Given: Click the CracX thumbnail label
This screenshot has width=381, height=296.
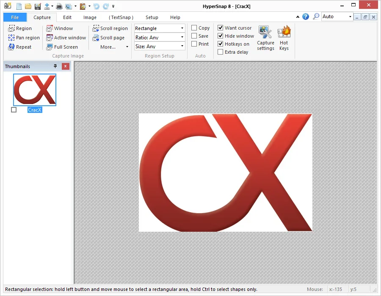Looking at the screenshot, I should [35, 110].
